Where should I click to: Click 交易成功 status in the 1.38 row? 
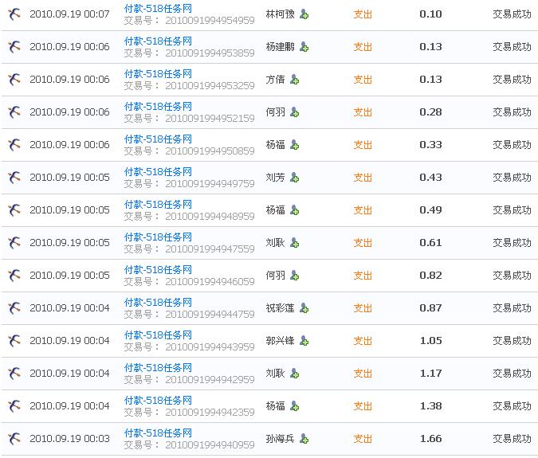pyautogui.click(x=512, y=406)
